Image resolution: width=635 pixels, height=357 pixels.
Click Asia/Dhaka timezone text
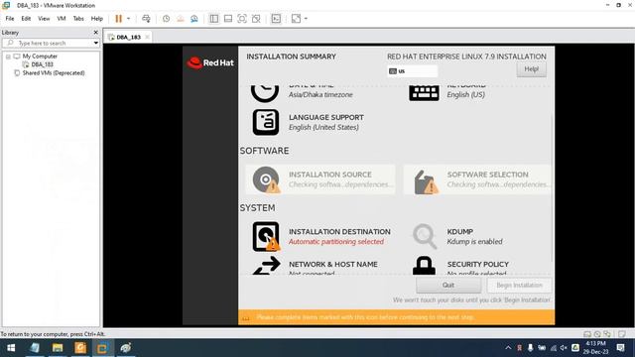pos(320,95)
